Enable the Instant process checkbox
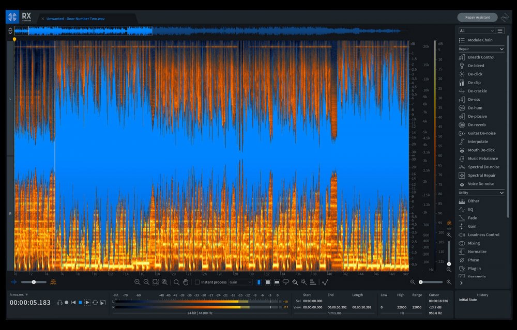This screenshot has height=330, width=517. pos(197,282)
